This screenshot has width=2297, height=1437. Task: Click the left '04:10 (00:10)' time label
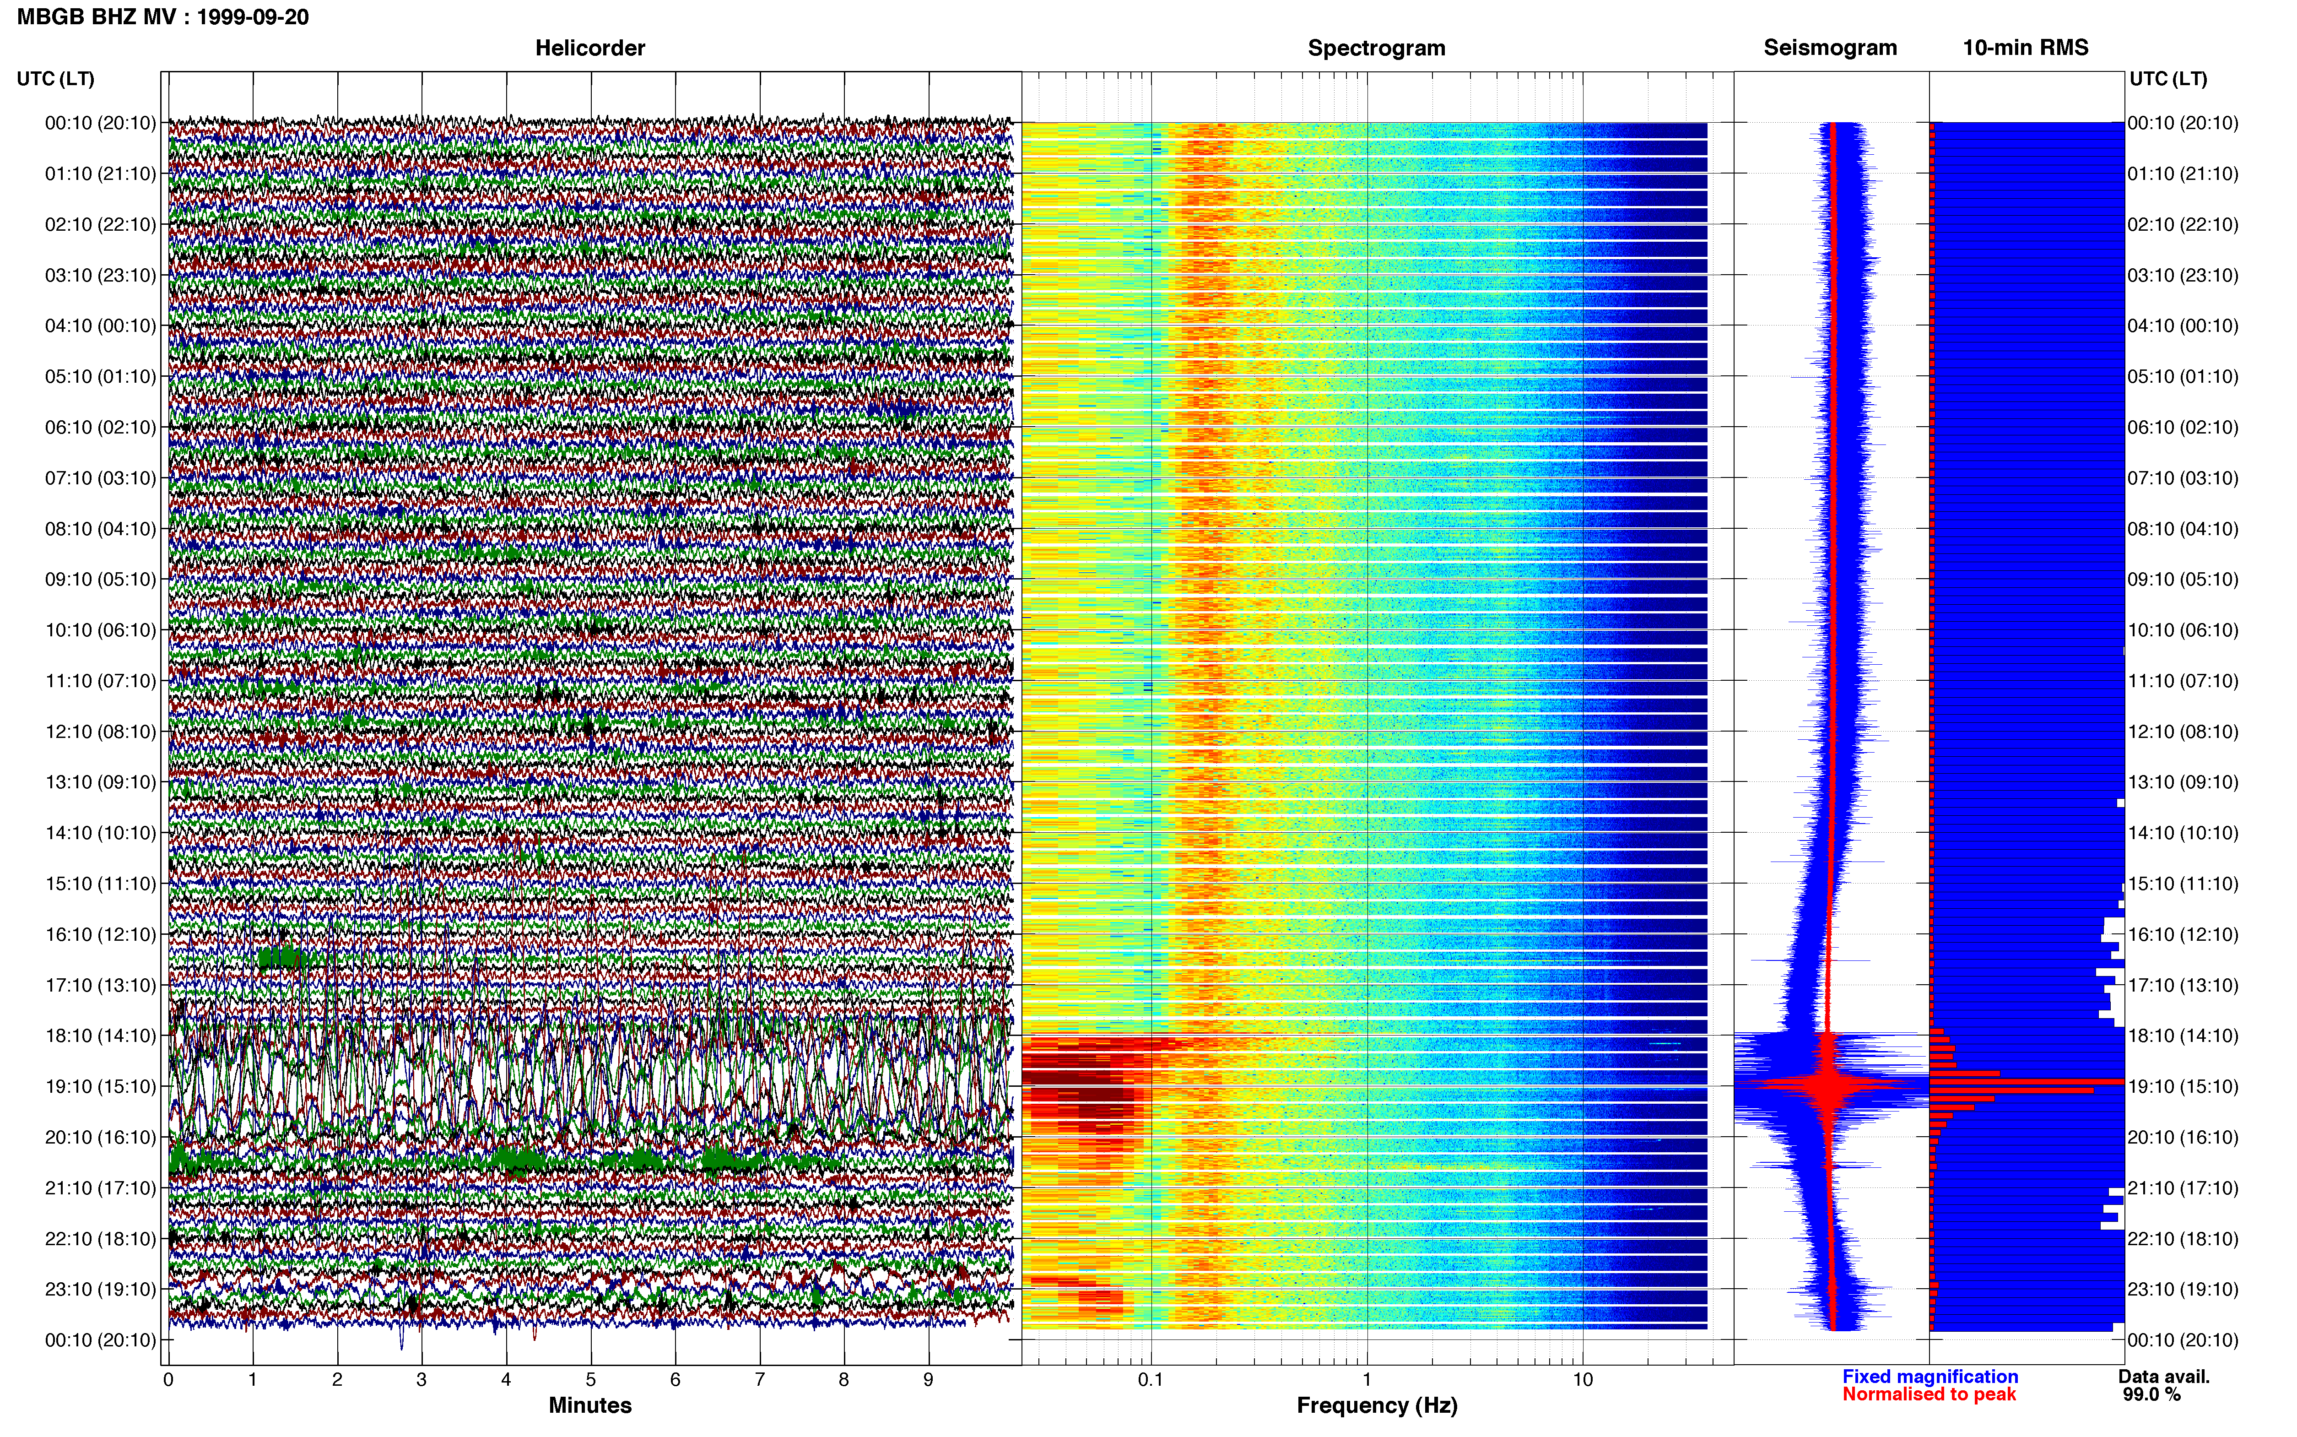click(x=101, y=325)
